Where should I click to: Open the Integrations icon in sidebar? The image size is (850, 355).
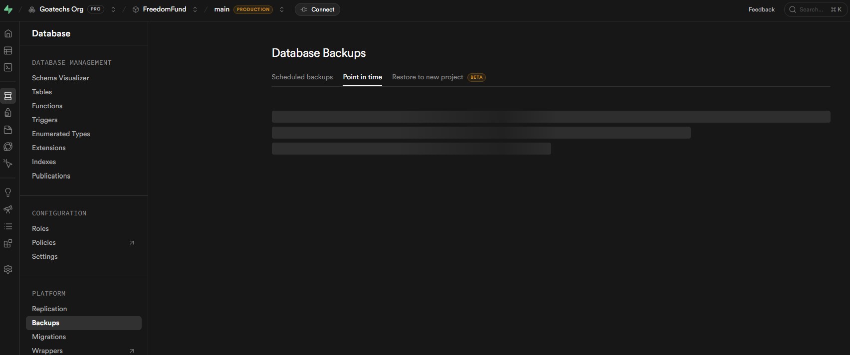(x=8, y=243)
